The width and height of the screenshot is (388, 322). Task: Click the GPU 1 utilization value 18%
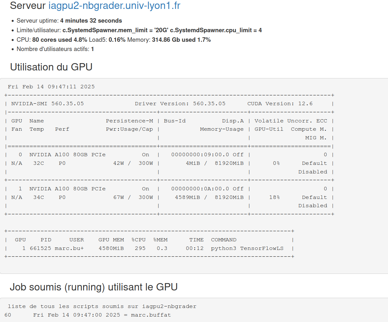[x=274, y=197]
